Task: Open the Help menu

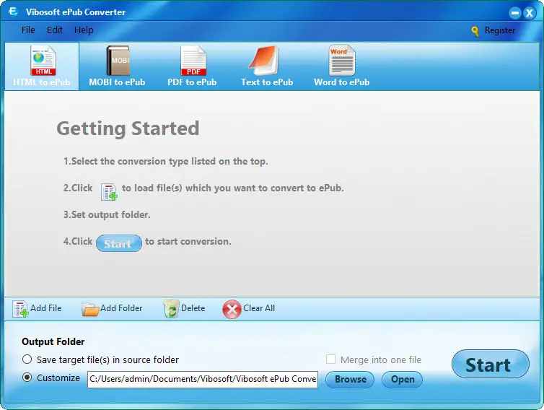Action: [x=84, y=30]
